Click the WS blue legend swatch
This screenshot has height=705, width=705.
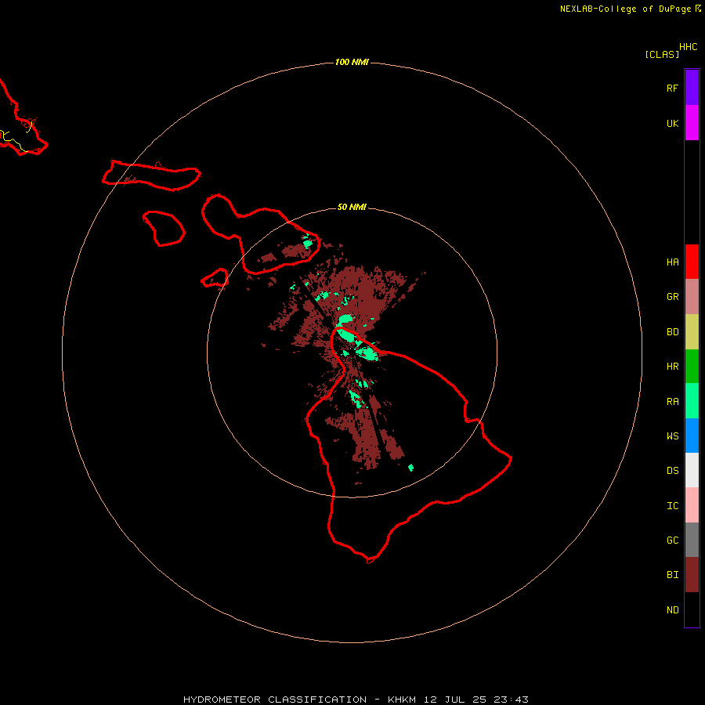point(692,436)
